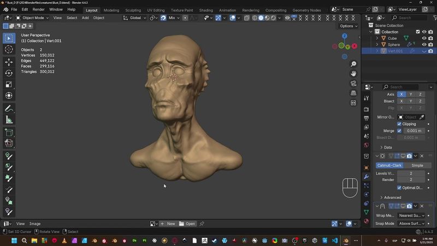The width and height of the screenshot is (437, 246).
Task: Open the Tool properties tab
Action: [x=366, y=98]
